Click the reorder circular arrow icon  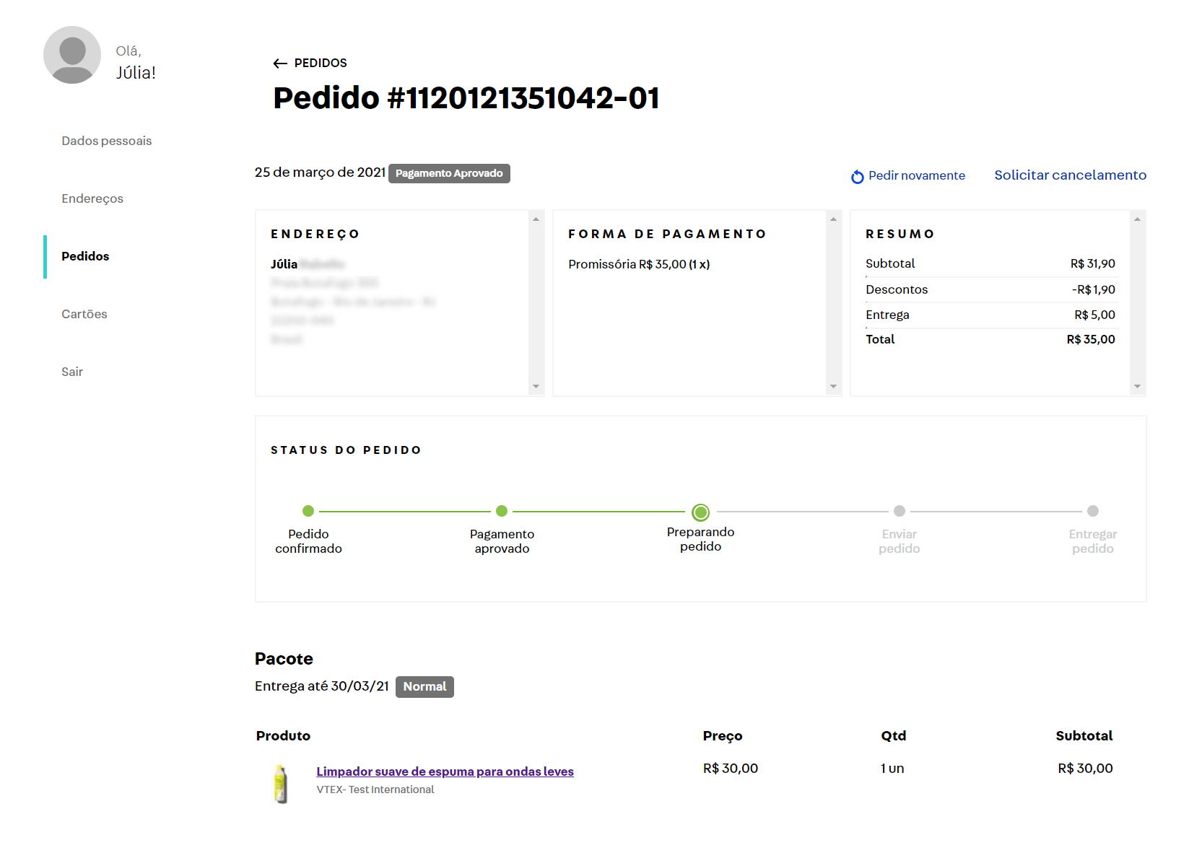[x=857, y=177]
